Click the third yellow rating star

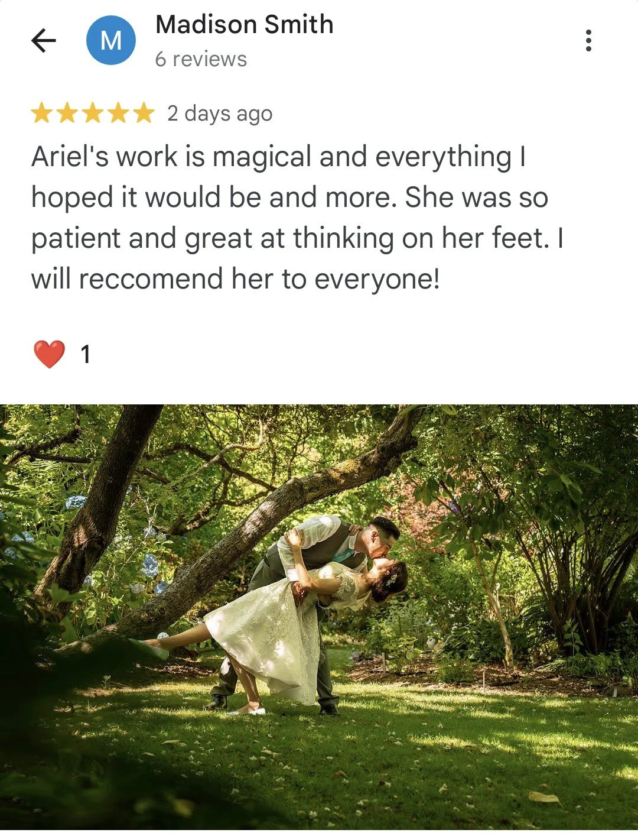(93, 113)
